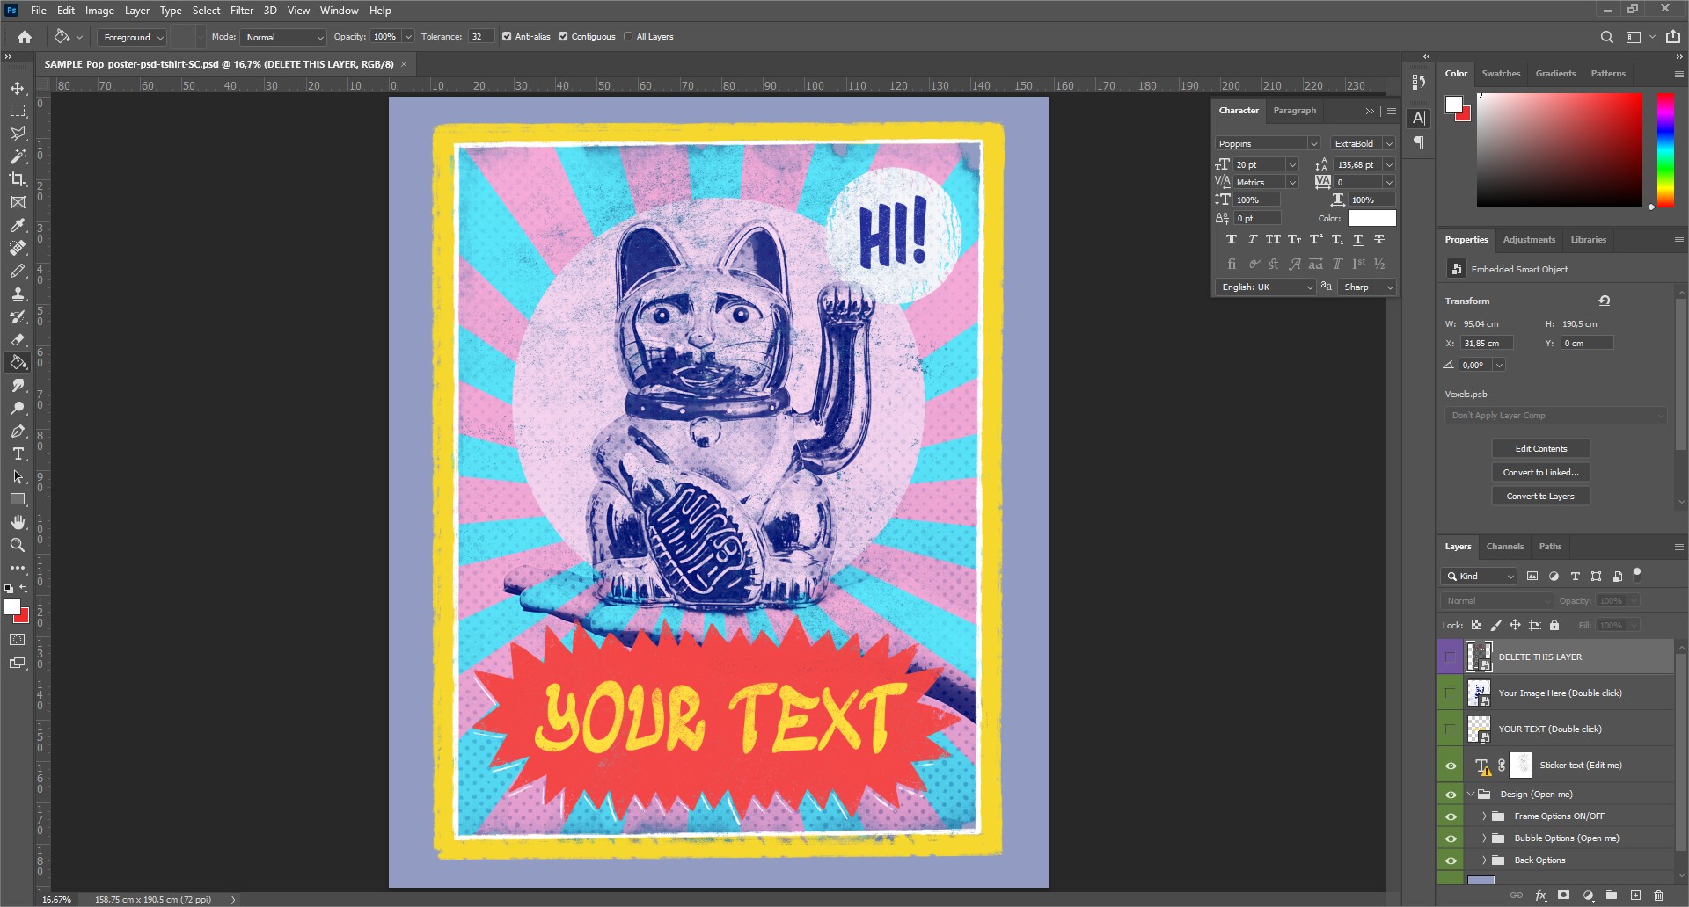Expand the Frame Options ON/OFF group

click(x=1484, y=816)
